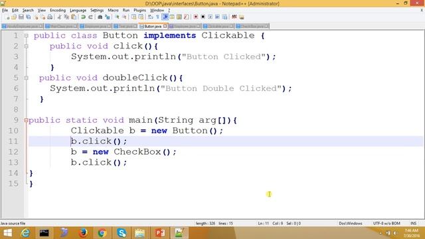The image size is (425, 239).
Task: Stop macro recording with the black square icon
Action: coord(203,17)
